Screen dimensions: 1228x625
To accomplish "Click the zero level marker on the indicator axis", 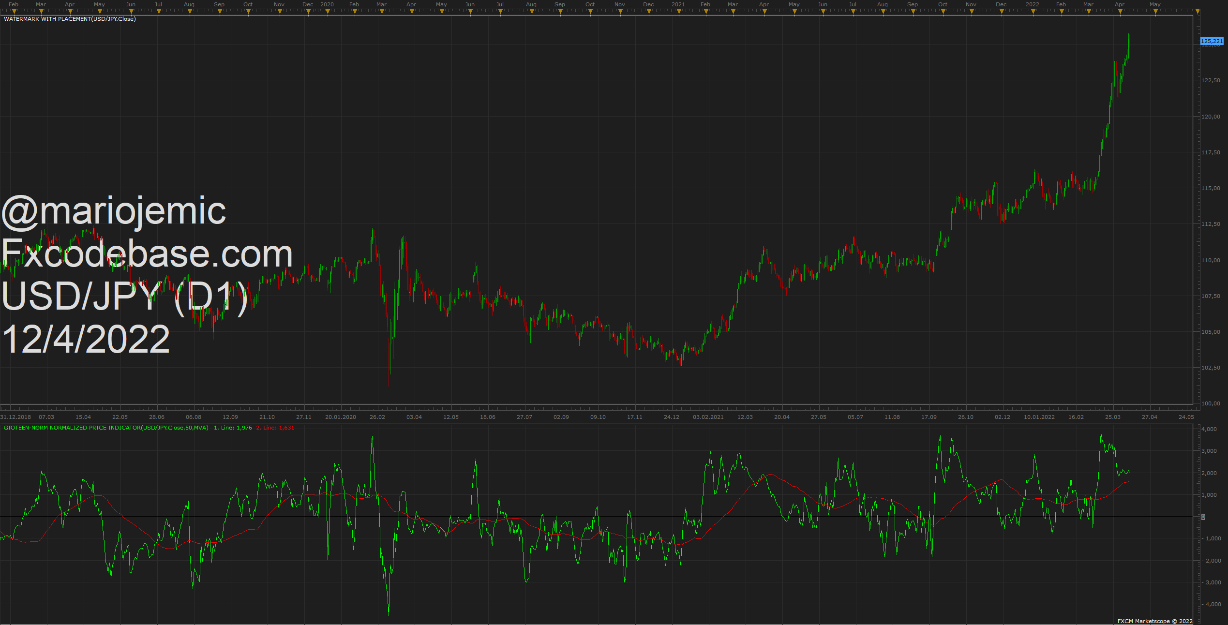I will pyautogui.click(x=1203, y=517).
